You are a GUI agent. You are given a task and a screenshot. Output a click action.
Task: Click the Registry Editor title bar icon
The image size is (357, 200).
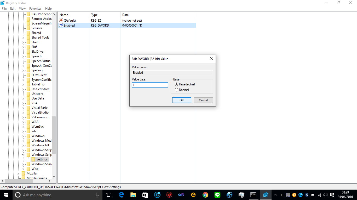click(3, 3)
